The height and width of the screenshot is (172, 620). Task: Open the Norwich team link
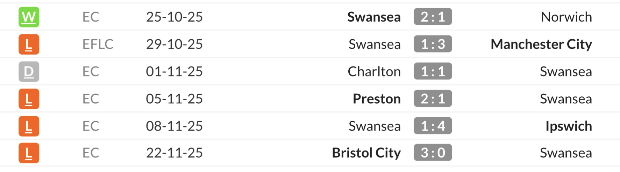pyautogui.click(x=566, y=17)
